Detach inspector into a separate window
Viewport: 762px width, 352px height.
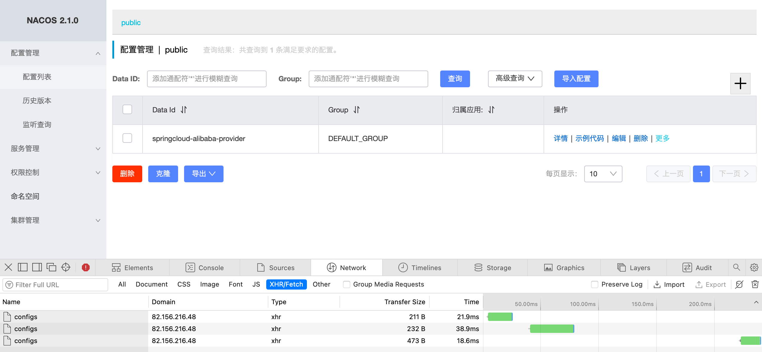[x=51, y=267]
